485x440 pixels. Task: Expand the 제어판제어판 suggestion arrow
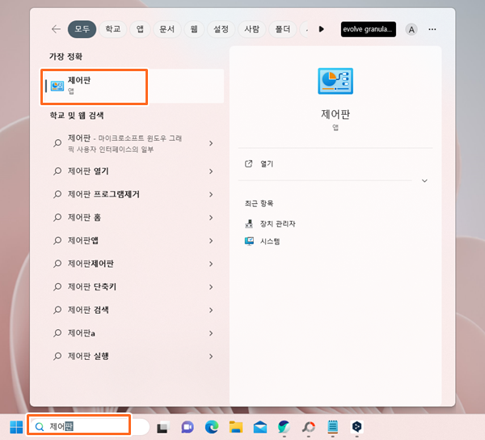tap(211, 264)
